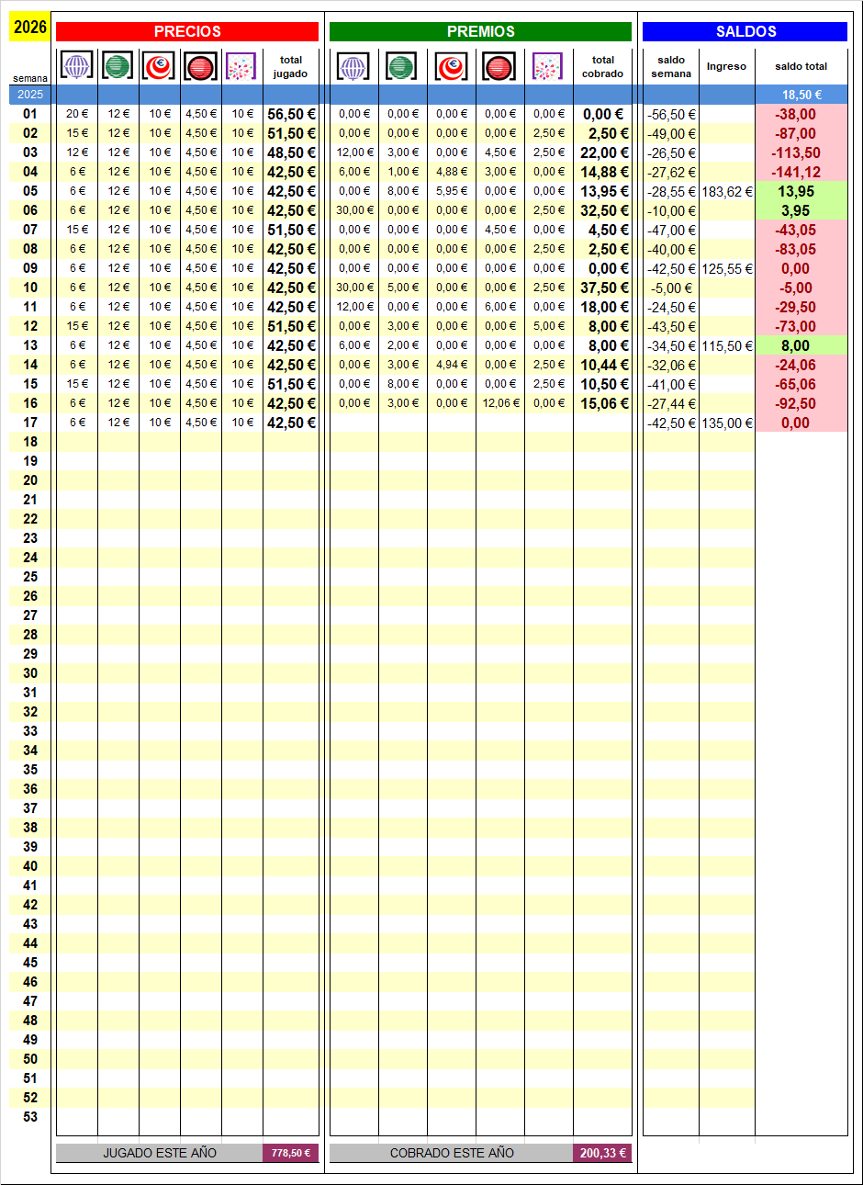
Task: Click the COBRADO ESTE AÑO total 200,33 €
Action: [x=602, y=1153]
